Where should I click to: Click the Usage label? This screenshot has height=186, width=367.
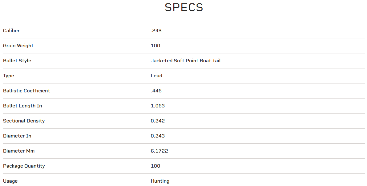click(x=10, y=181)
